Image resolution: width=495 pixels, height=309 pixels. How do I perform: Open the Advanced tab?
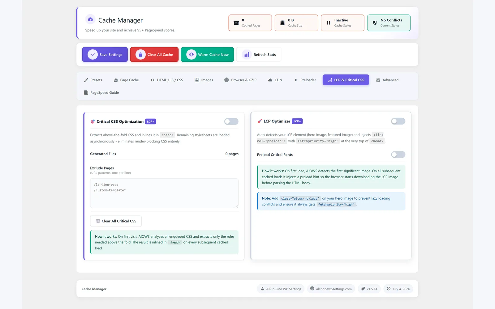[387, 80]
